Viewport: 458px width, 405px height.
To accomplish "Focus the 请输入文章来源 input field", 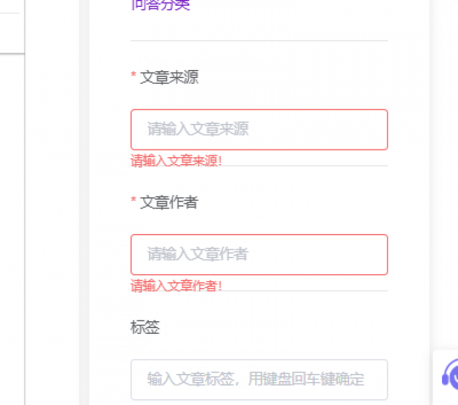I will coord(259,130).
